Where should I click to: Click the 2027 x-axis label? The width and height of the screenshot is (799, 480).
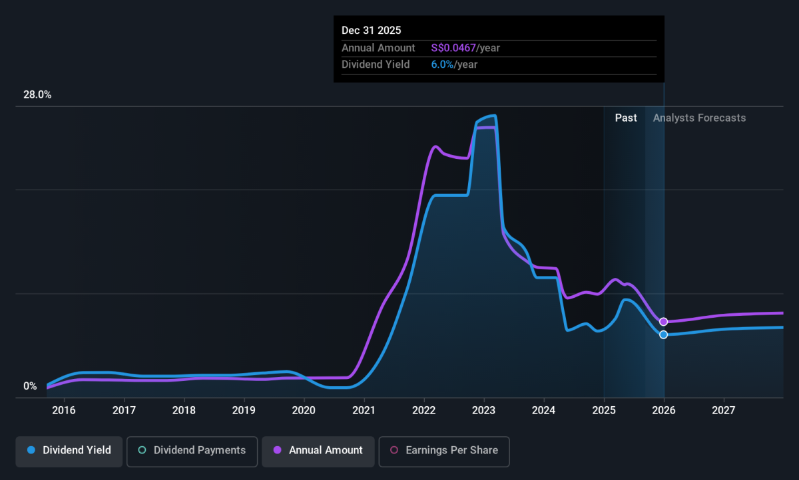[724, 410]
